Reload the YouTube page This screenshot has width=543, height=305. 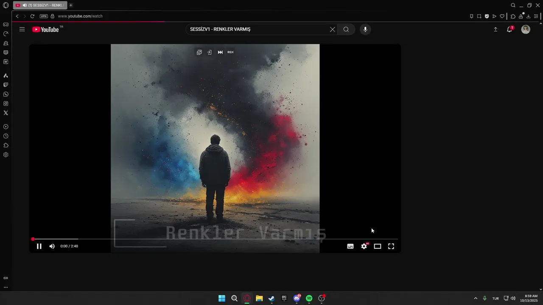click(x=32, y=16)
